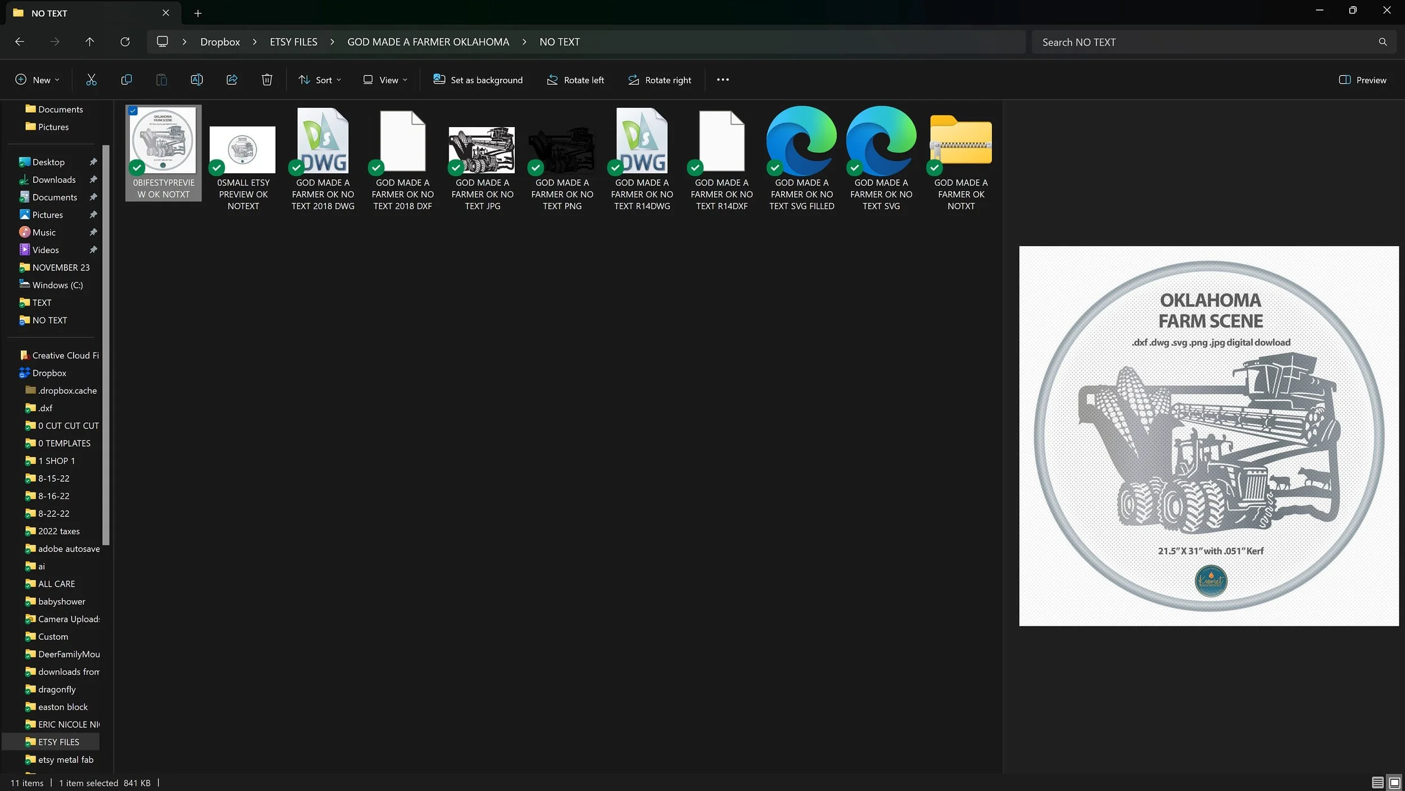Switch to details view layout icon
The height and width of the screenshot is (791, 1405).
click(x=1377, y=782)
